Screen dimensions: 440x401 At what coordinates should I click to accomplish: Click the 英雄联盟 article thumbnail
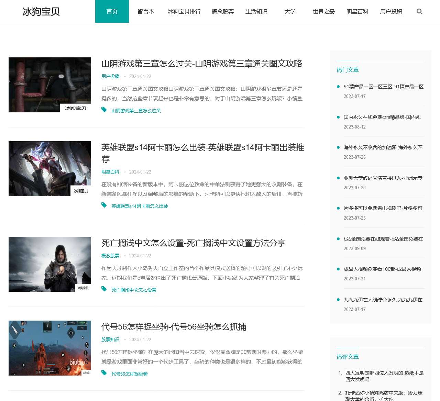coord(49,169)
